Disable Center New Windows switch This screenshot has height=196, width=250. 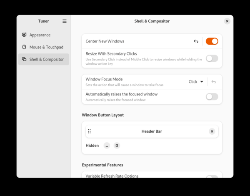212,41
